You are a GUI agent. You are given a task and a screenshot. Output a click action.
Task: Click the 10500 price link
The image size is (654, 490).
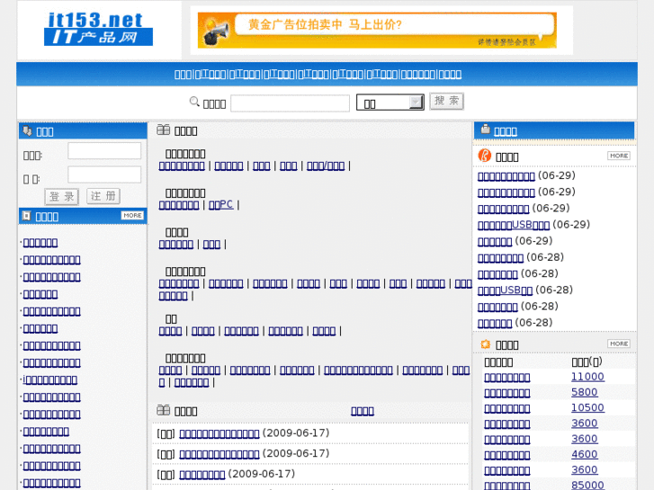click(x=587, y=407)
